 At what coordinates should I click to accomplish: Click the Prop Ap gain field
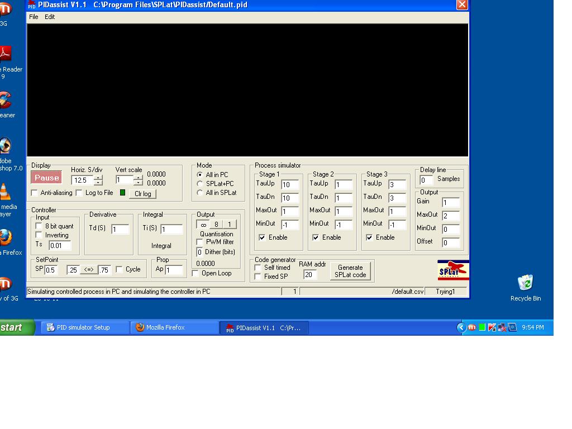(x=174, y=270)
